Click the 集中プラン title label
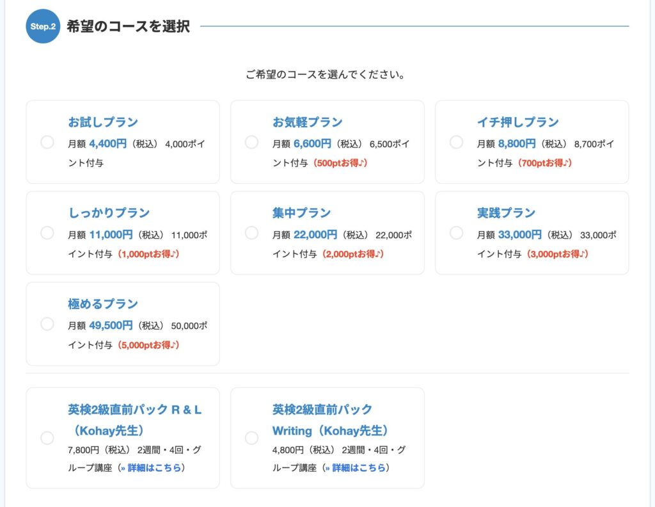Viewport: 655px width, 507px height. pos(301,213)
